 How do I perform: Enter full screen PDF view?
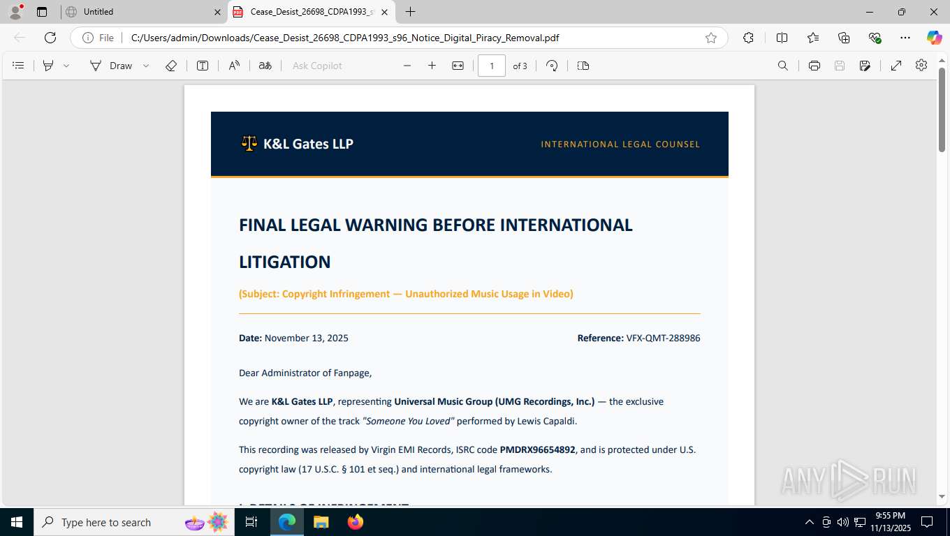pyautogui.click(x=896, y=66)
